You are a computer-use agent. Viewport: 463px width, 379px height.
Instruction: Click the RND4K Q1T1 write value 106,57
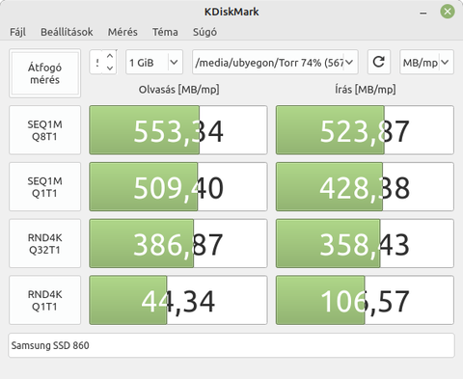point(365,300)
